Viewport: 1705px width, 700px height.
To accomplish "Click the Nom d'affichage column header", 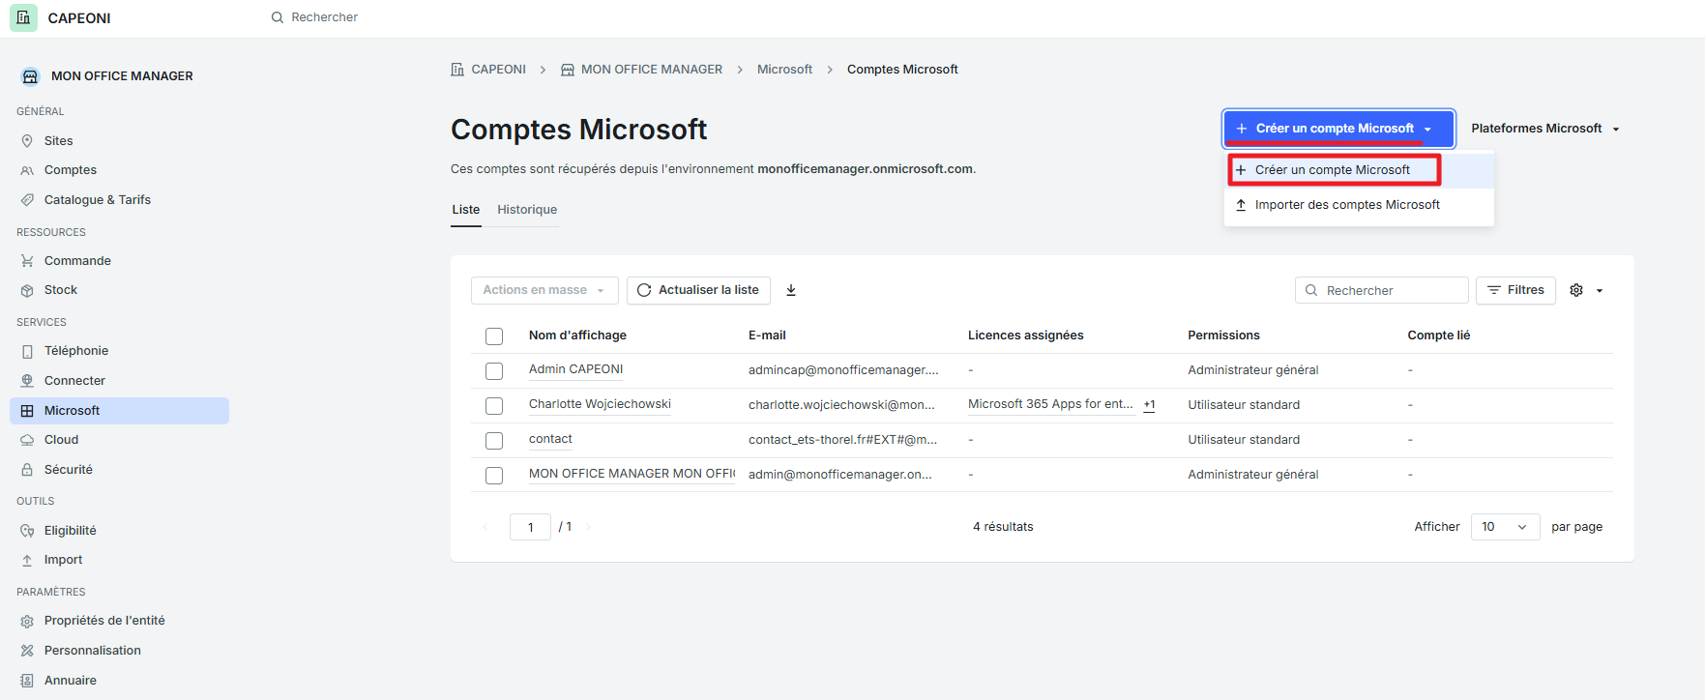I will (577, 335).
